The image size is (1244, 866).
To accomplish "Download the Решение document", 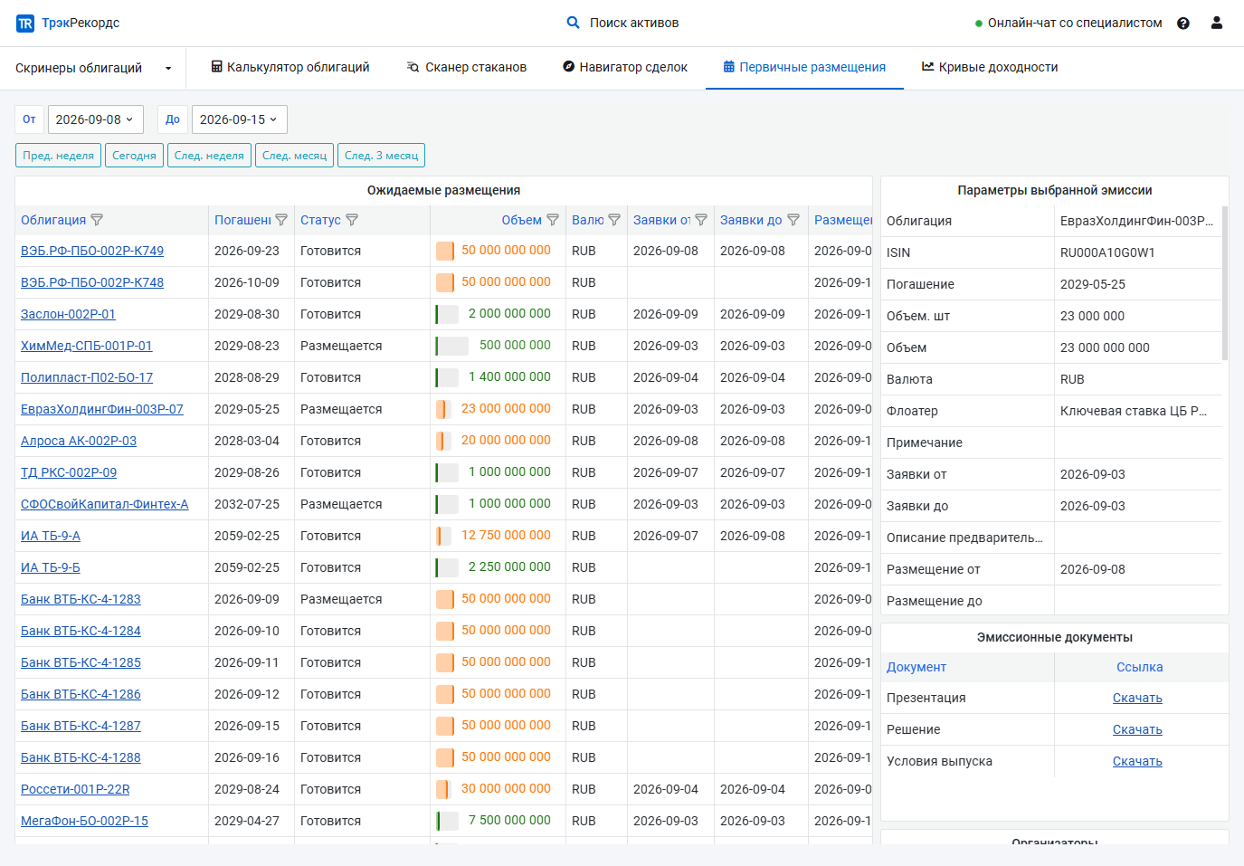I will click(1137, 729).
